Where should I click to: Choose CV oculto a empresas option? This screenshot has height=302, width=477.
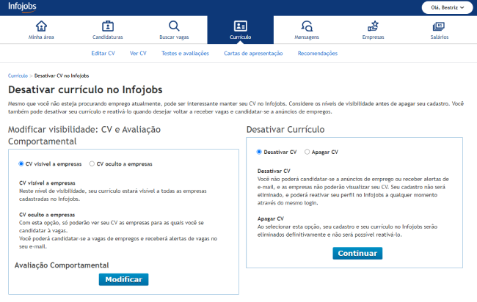[x=92, y=164]
